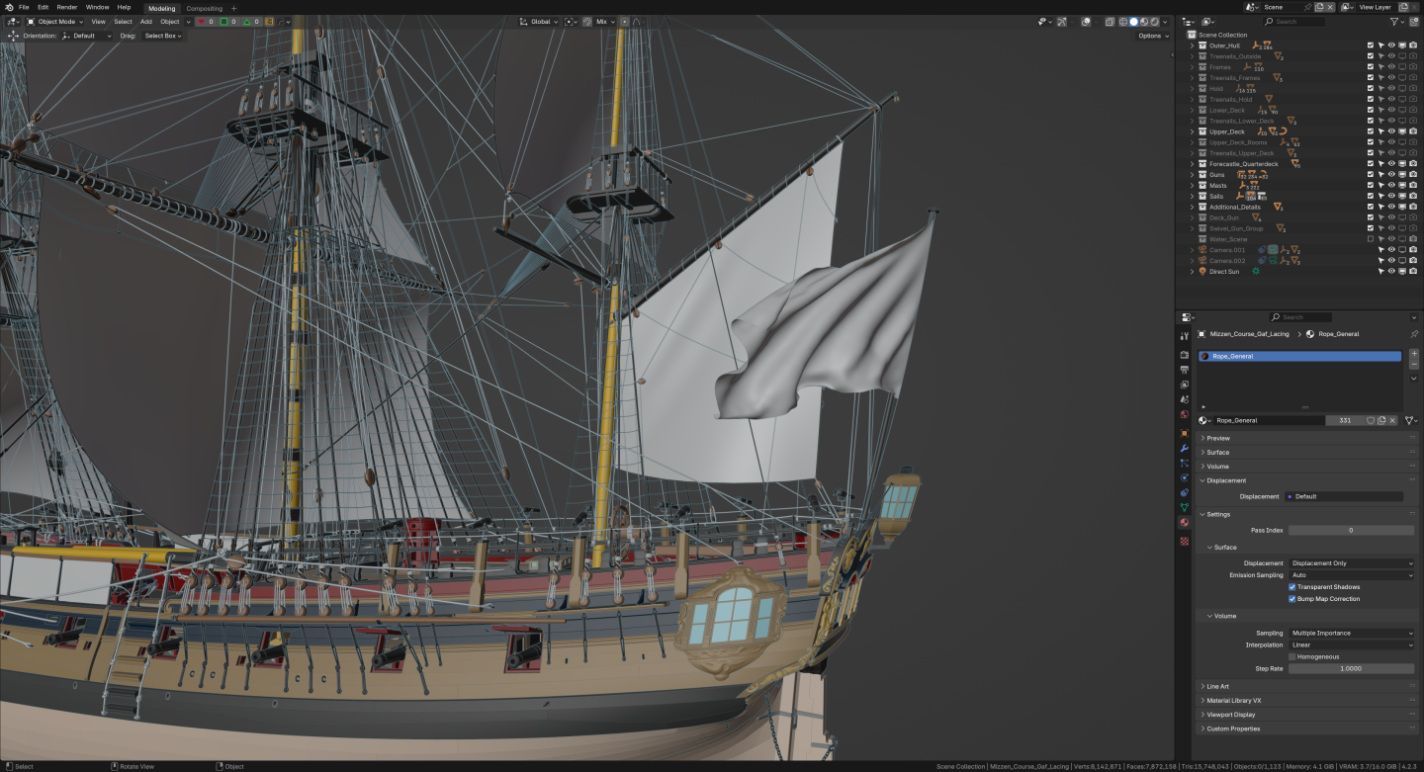1424x772 pixels.
Task: Hide Masts with its eye icon
Action: point(1391,185)
